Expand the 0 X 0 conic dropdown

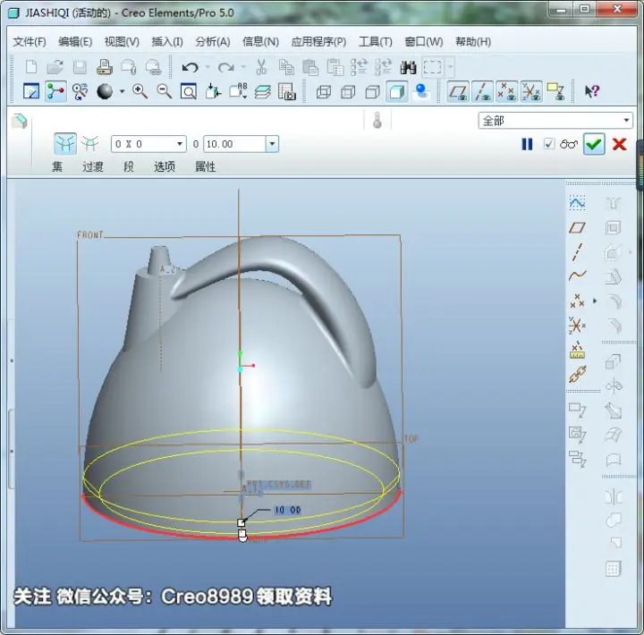point(180,144)
